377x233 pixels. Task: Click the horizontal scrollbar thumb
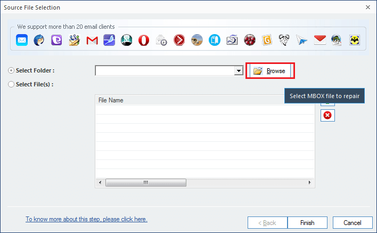pos(146,182)
